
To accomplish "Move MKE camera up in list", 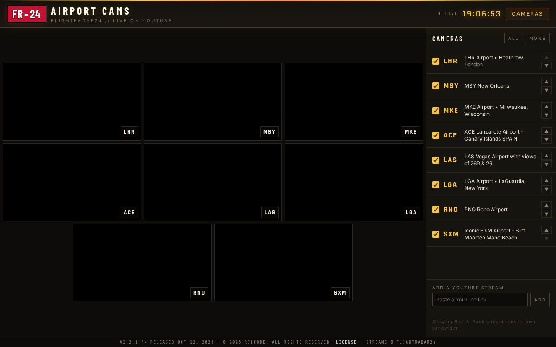I will coord(546,106).
